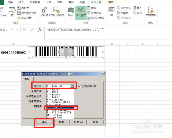
Task: Open the 数据 ribbon tab
Action: 60,2
